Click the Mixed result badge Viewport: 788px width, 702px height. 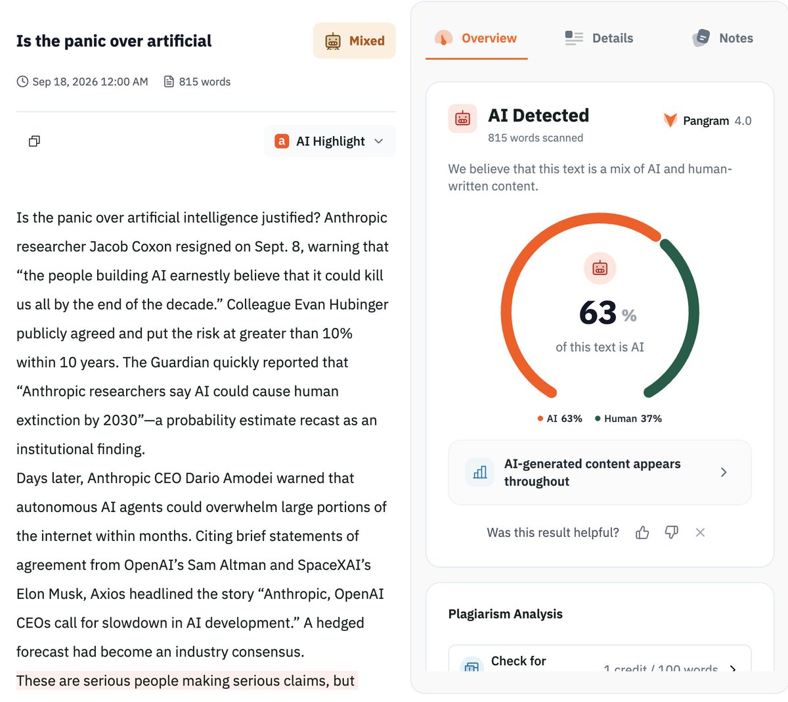point(355,41)
